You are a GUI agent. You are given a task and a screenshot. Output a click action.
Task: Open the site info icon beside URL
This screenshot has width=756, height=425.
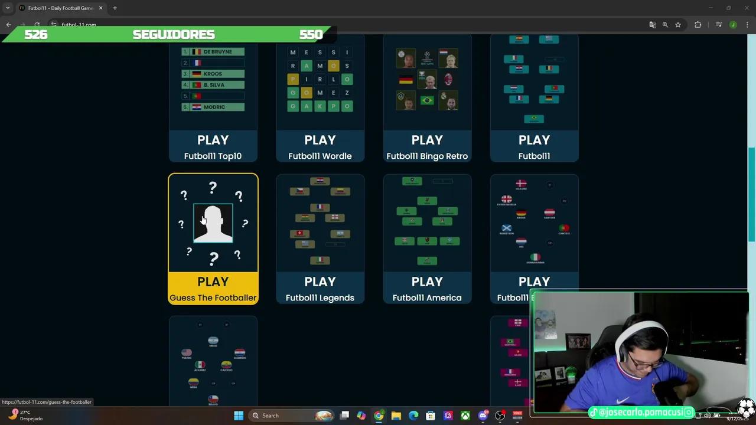pos(53,25)
